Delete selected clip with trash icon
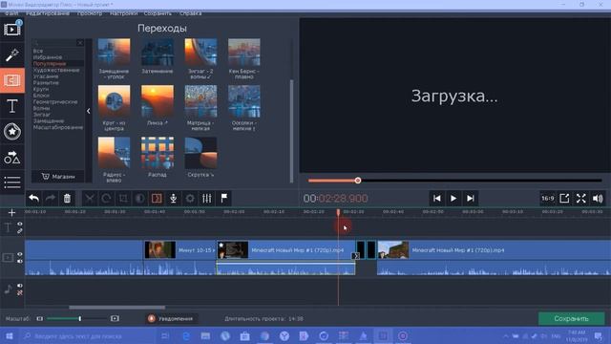The height and width of the screenshot is (344, 611). point(67,199)
